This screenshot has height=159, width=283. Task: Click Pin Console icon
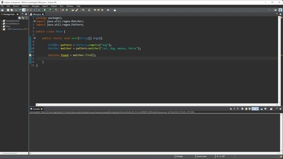[262, 109]
